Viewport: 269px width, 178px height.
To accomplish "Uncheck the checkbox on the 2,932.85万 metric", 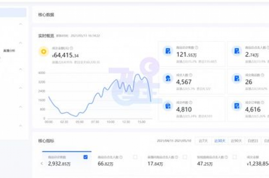I will tap(85, 157).
